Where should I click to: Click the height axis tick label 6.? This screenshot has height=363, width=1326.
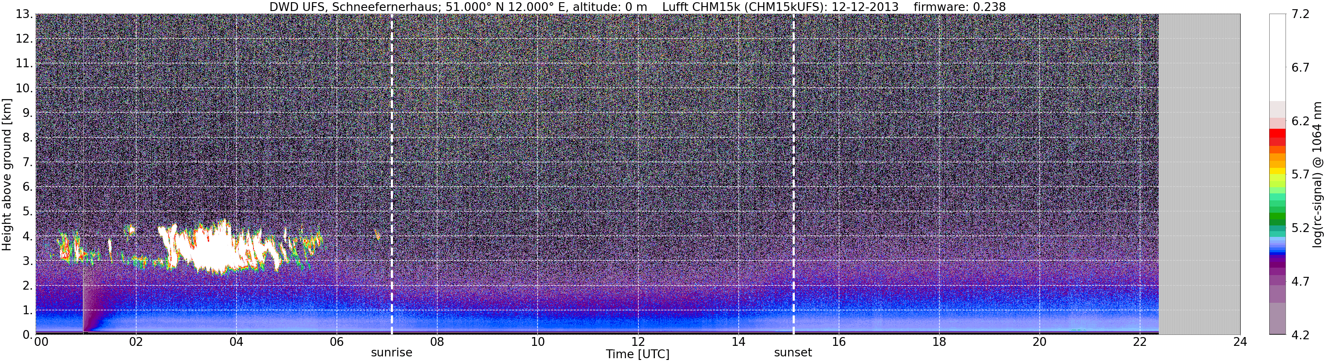pos(28,187)
